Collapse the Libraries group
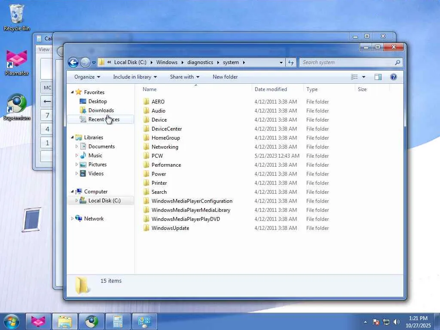The image size is (440, 330). (x=72, y=137)
